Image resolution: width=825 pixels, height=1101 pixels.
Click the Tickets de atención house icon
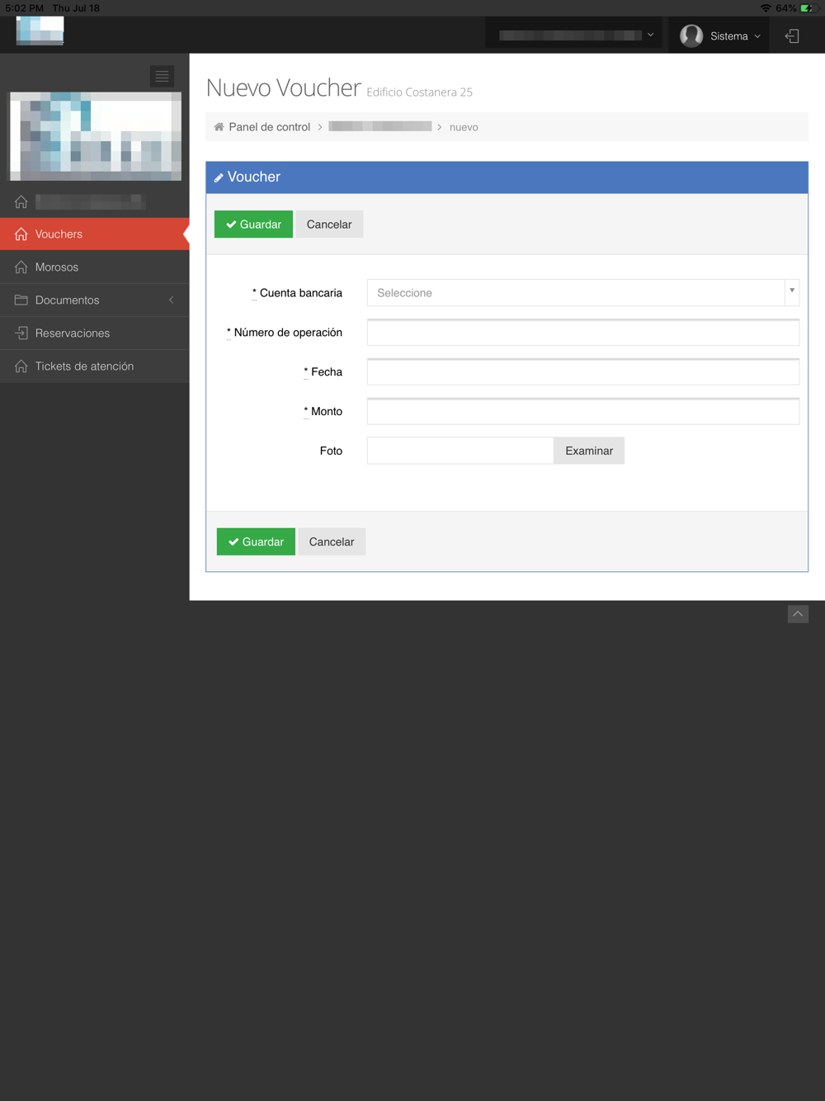click(x=21, y=366)
